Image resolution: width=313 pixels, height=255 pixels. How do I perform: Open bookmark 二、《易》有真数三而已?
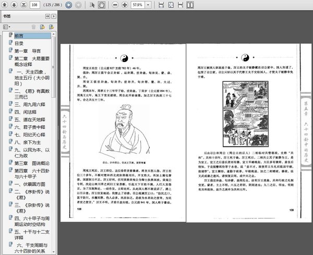coord(32,94)
